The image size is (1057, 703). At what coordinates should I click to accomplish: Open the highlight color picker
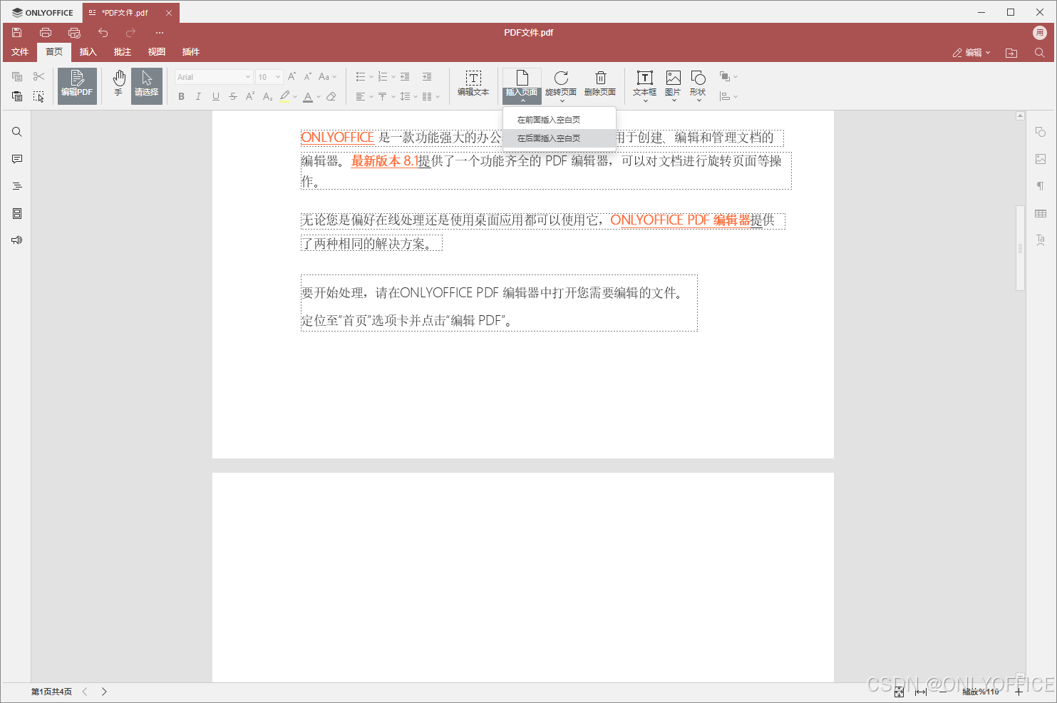294,97
